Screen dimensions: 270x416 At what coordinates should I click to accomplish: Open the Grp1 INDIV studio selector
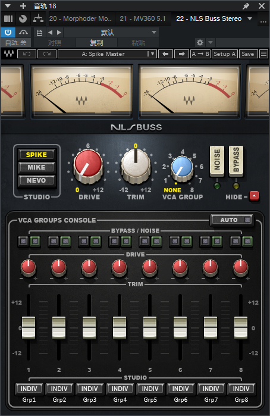(29, 389)
